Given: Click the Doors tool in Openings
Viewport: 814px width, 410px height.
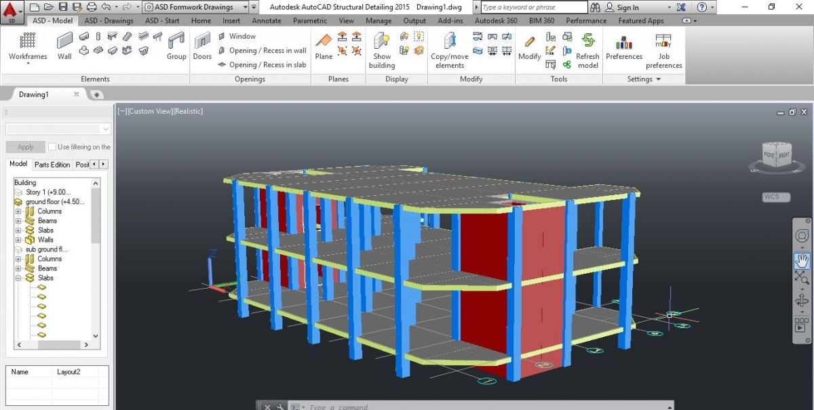Looking at the screenshot, I should 202,45.
